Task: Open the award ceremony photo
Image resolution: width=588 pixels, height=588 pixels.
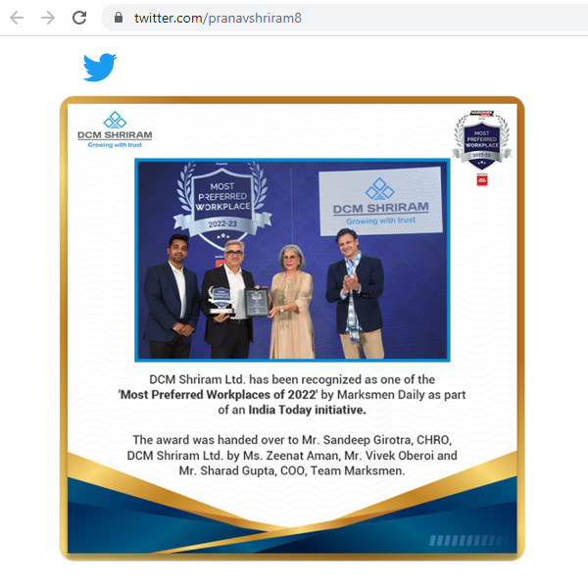Action: (x=292, y=260)
